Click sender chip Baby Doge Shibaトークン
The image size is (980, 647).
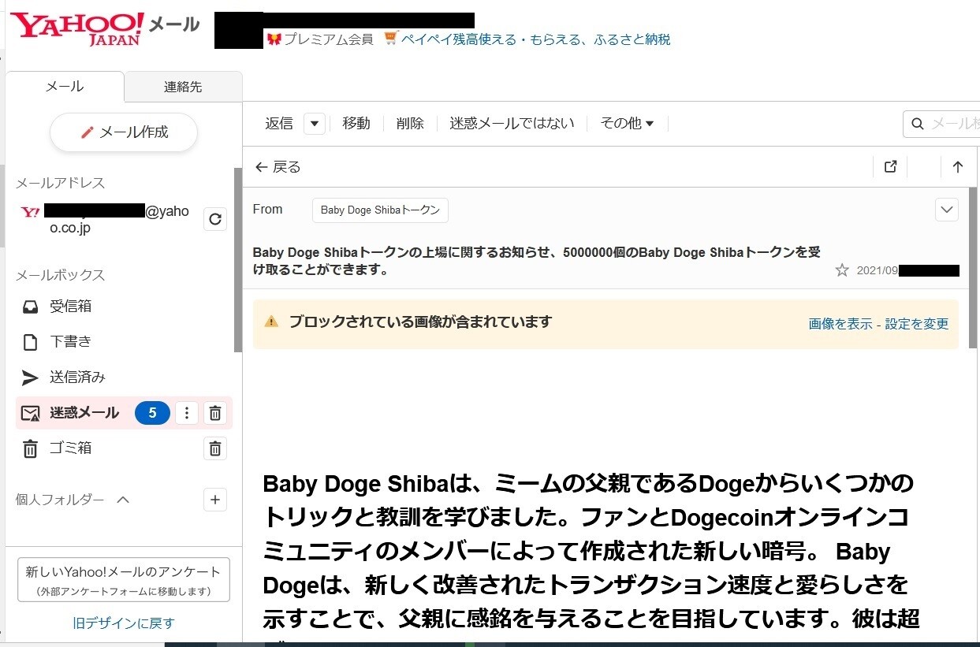(380, 210)
